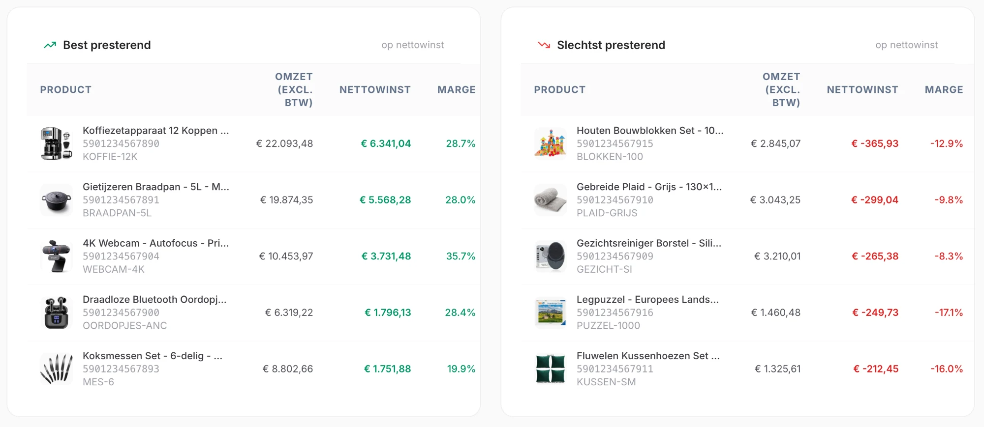
Task: Click the PRODUCT header in the Slechtst presterend table
Action: (x=560, y=89)
